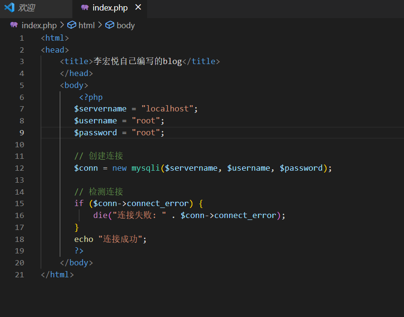Screen dimensions: 404x317
Task: Click the die function call on line 16
Action: [x=100, y=216]
